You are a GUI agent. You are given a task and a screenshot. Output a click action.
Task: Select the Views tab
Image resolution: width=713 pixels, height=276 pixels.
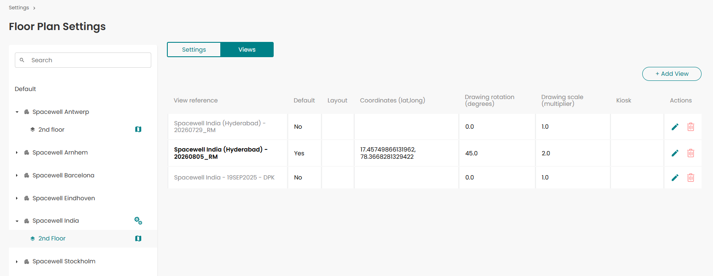pyautogui.click(x=247, y=50)
